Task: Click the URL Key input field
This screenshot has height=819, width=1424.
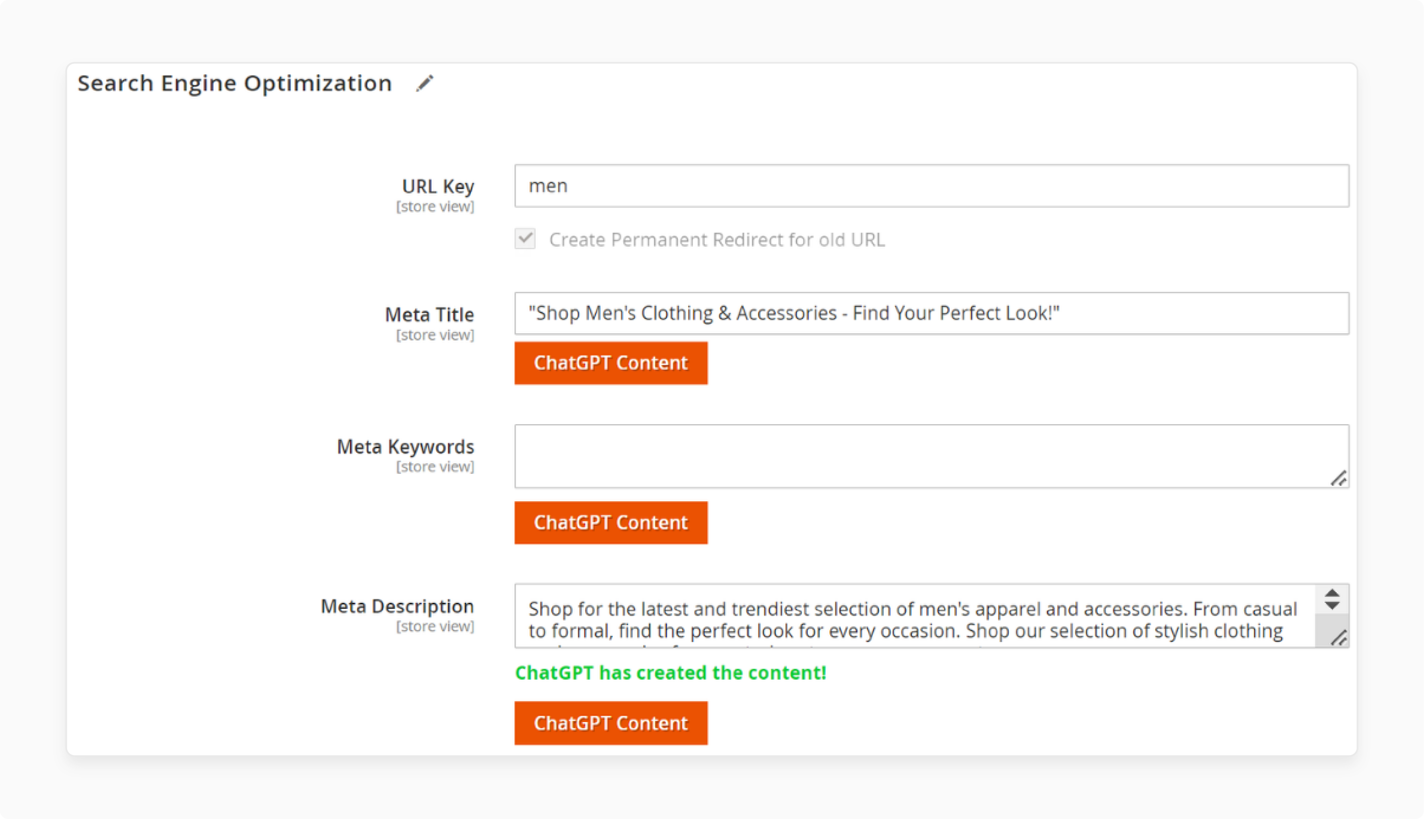Action: pos(931,186)
